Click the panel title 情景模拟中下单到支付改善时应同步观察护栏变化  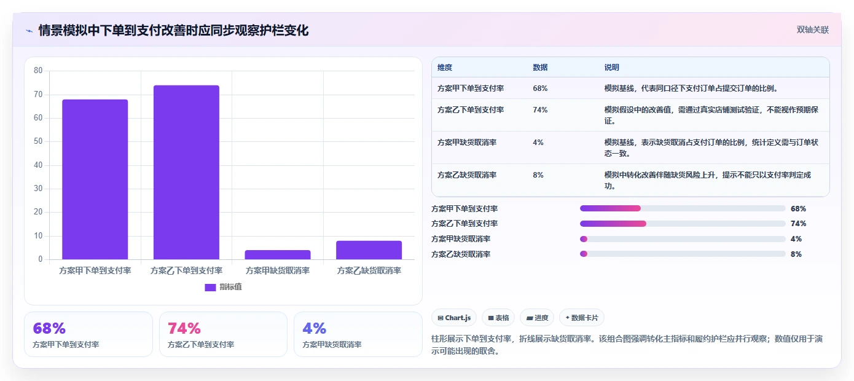pos(173,31)
